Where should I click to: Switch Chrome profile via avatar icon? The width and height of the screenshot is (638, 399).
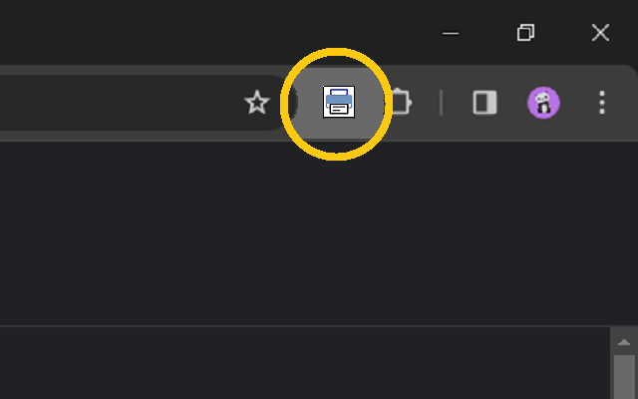pyautogui.click(x=543, y=102)
